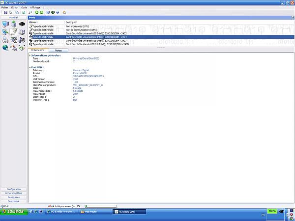Click the Save floppy-disk toolbar icon
The image size is (295, 221).
pyautogui.click(x=5, y=12)
